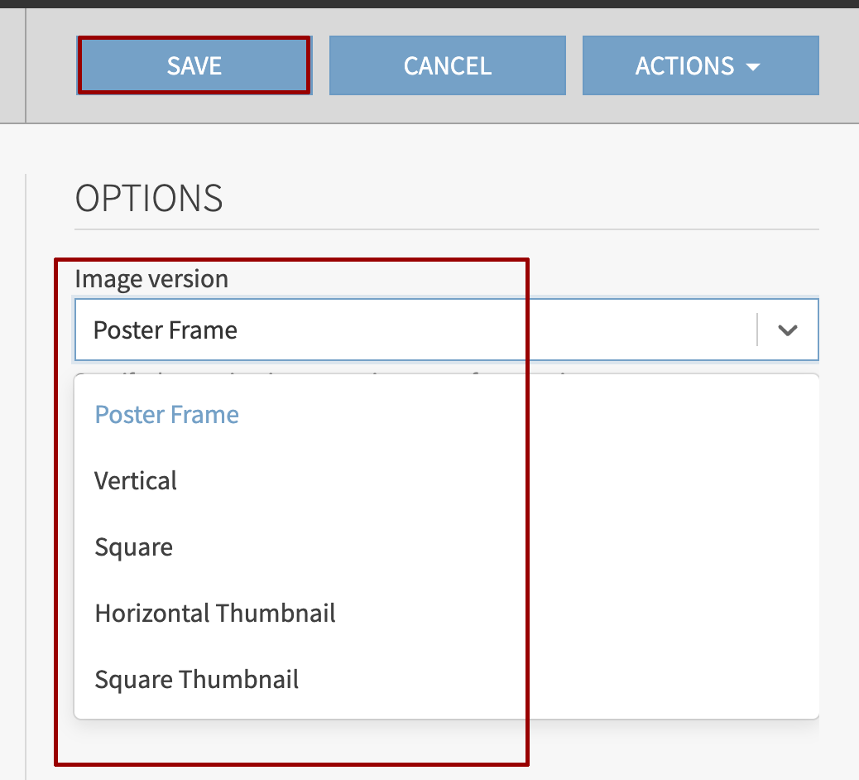Click the divider line beside the chevron
The width and height of the screenshot is (859, 780).
[757, 330]
